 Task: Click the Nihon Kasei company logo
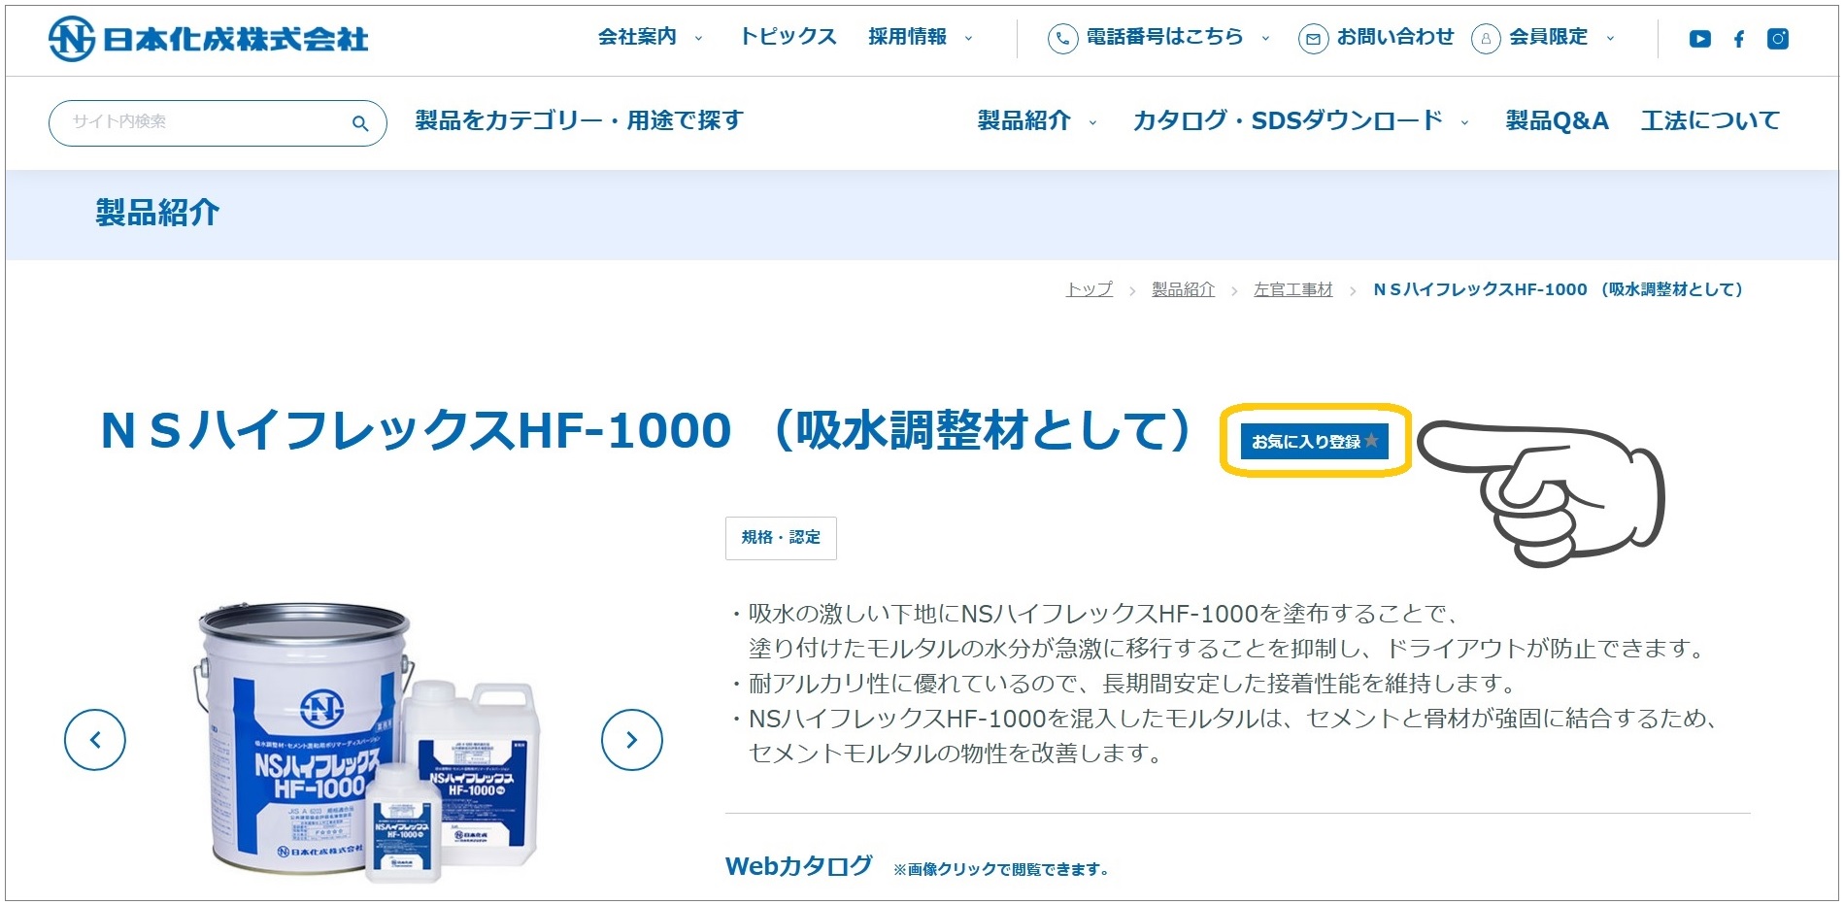click(209, 39)
